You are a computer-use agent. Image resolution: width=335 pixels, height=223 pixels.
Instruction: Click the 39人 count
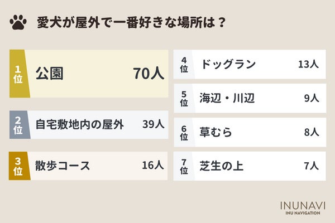click(152, 124)
